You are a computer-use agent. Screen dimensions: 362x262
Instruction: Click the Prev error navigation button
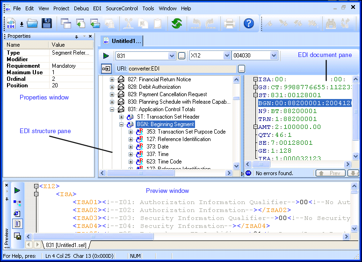(x=331, y=173)
